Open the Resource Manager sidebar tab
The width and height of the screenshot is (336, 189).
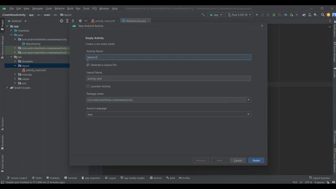pyautogui.click(x=2, y=47)
